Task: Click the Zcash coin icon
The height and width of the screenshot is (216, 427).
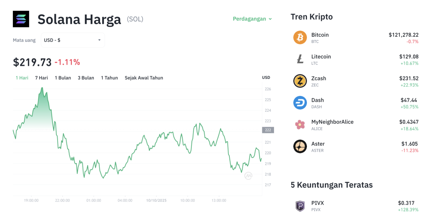Action: [x=300, y=81]
